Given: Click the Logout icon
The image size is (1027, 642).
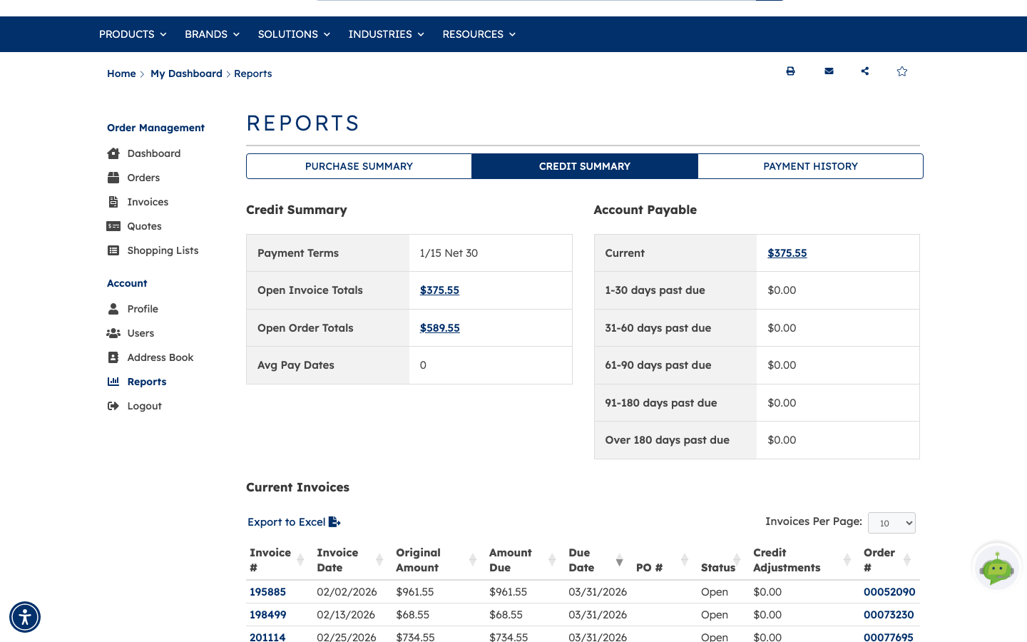Looking at the screenshot, I should 113,406.
